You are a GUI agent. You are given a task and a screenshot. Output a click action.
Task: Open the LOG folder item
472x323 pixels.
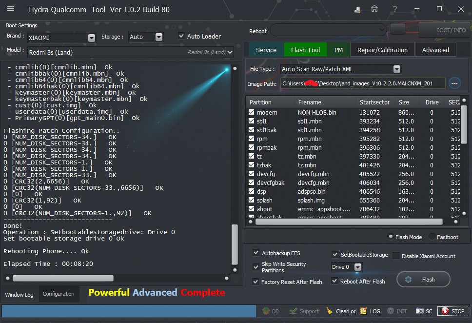tap(370, 311)
